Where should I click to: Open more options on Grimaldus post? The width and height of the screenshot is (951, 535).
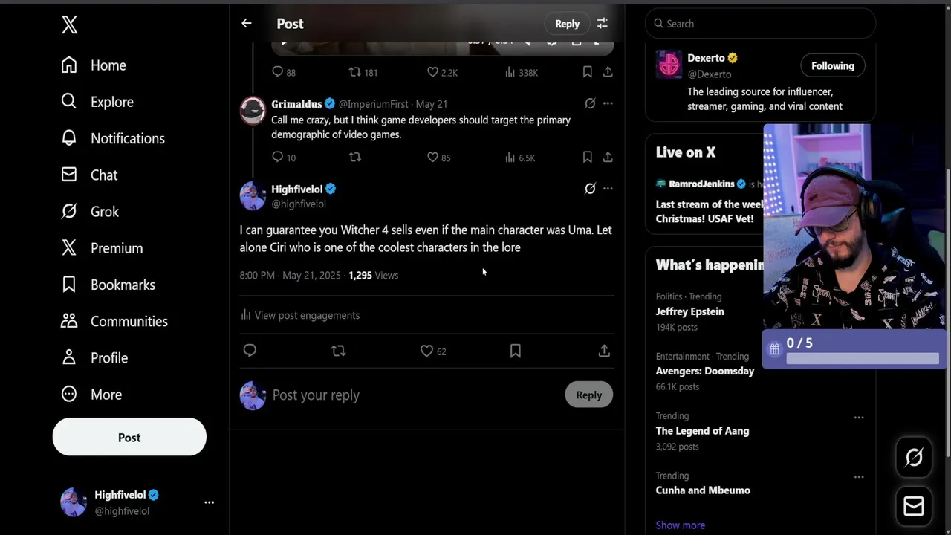click(x=608, y=104)
